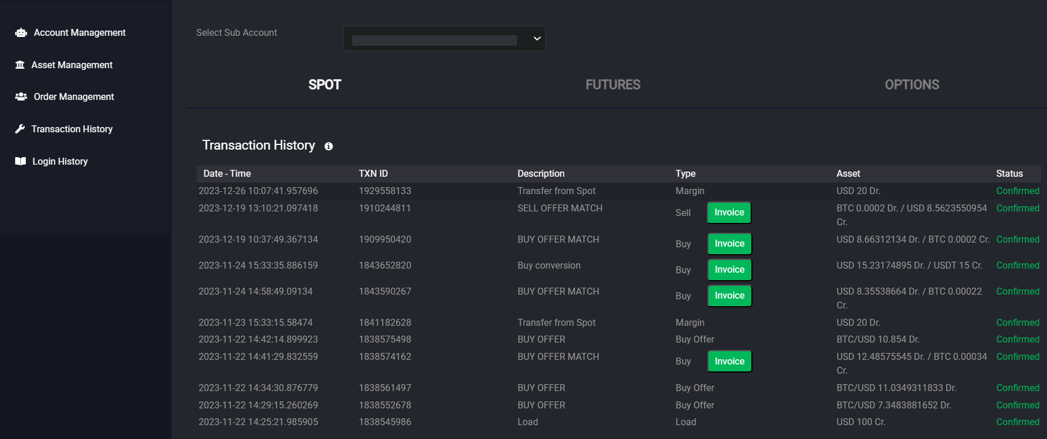Image resolution: width=1047 pixels, height=439 pixels.
Task: Click Confirmed status of the Load transaction
Action: (x=1018, y=422)
